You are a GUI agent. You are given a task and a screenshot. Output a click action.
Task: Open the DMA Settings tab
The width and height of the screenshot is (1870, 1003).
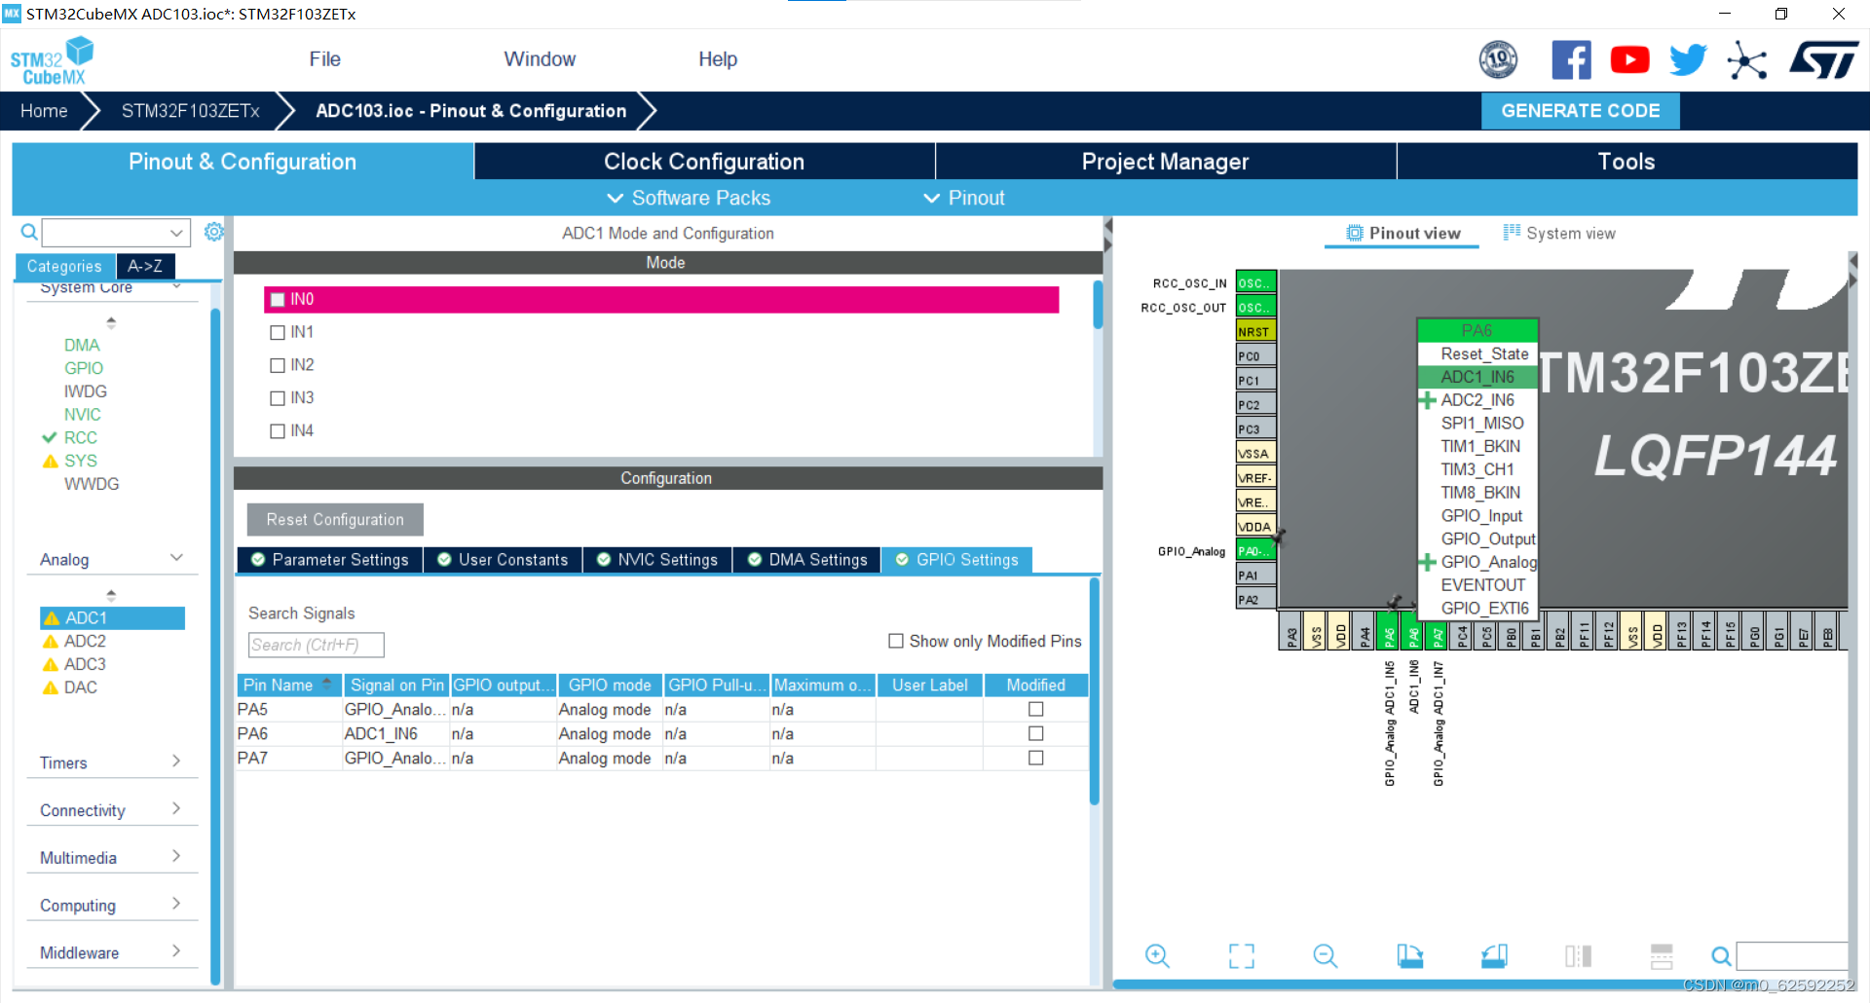(806, 560)
